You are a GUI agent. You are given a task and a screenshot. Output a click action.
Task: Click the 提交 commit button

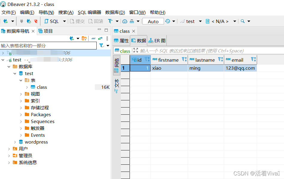(x=77, y=21)
